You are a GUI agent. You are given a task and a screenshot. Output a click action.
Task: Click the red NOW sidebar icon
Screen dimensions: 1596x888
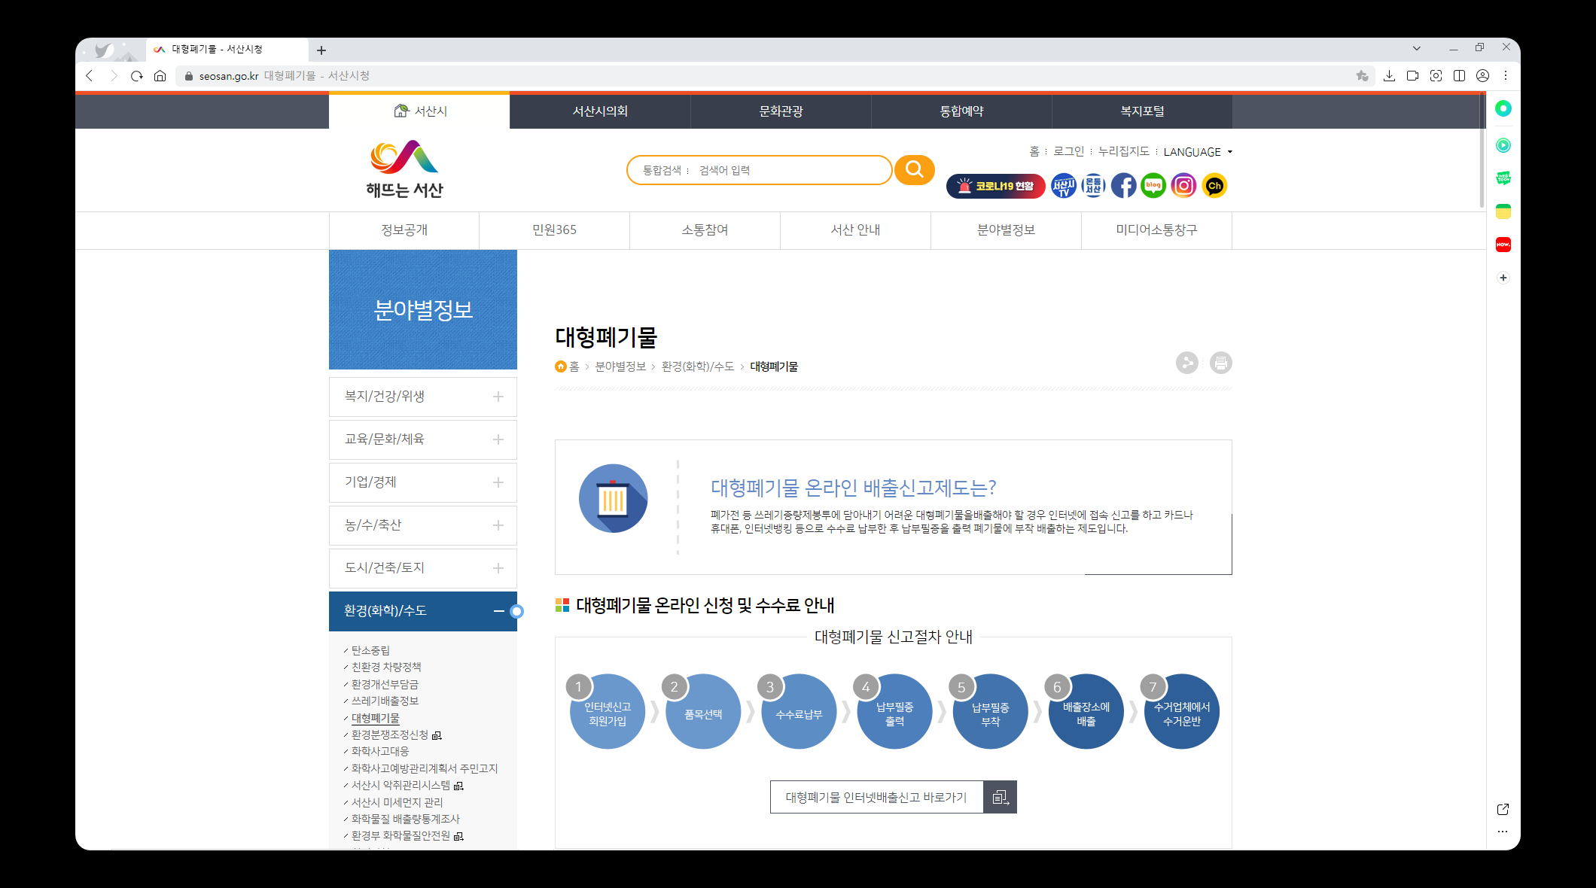1503,245
